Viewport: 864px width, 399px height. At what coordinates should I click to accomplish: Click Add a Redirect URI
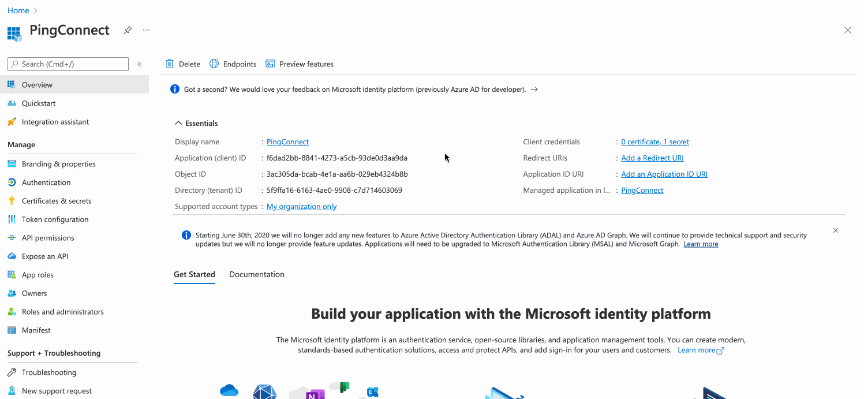652,158
